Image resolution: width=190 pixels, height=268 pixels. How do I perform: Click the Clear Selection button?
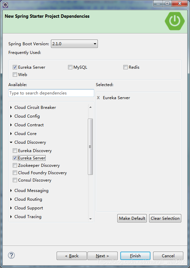pyautogui.click(x=165, y=218)
